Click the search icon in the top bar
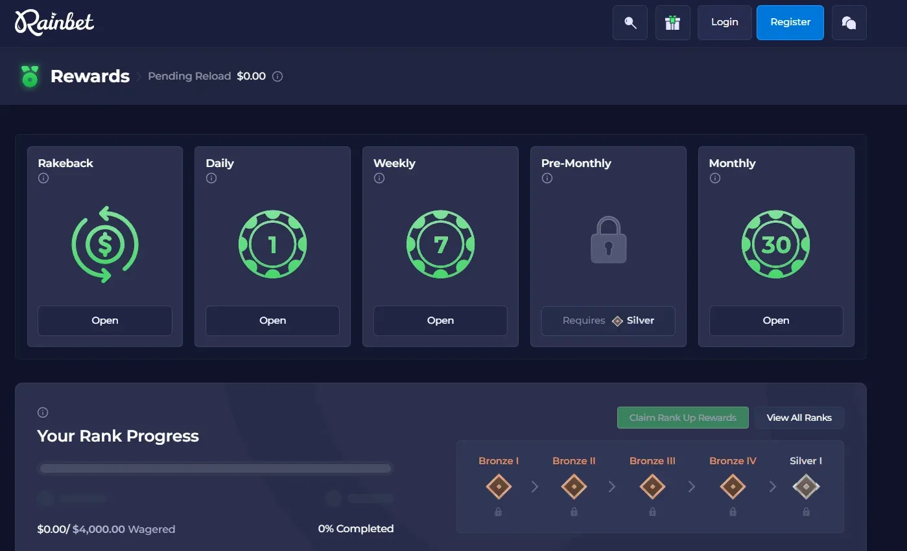 [630, 22]
